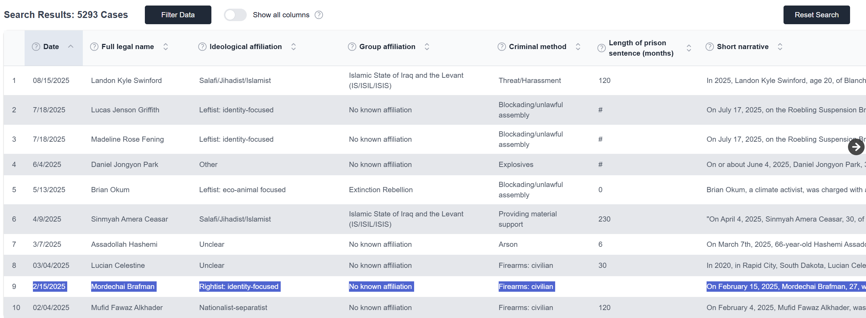Click help icon beside Group affiliation
This screenshot has height=318, width=866.
[x=352, y=47]
